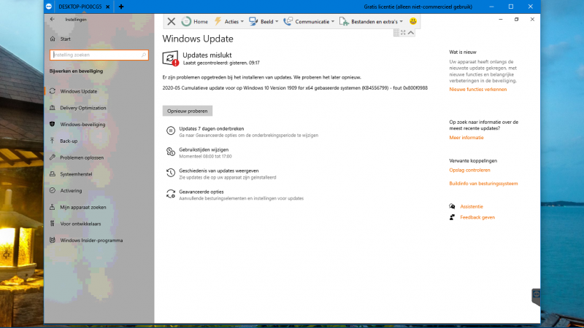Click the Gebruikstijden wijzigen clock icon
Viewport: 584px width, 328px height.
point(170,152)
